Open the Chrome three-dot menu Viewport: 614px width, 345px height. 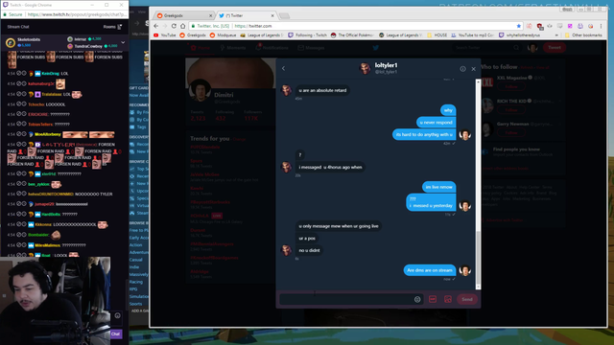602,26
